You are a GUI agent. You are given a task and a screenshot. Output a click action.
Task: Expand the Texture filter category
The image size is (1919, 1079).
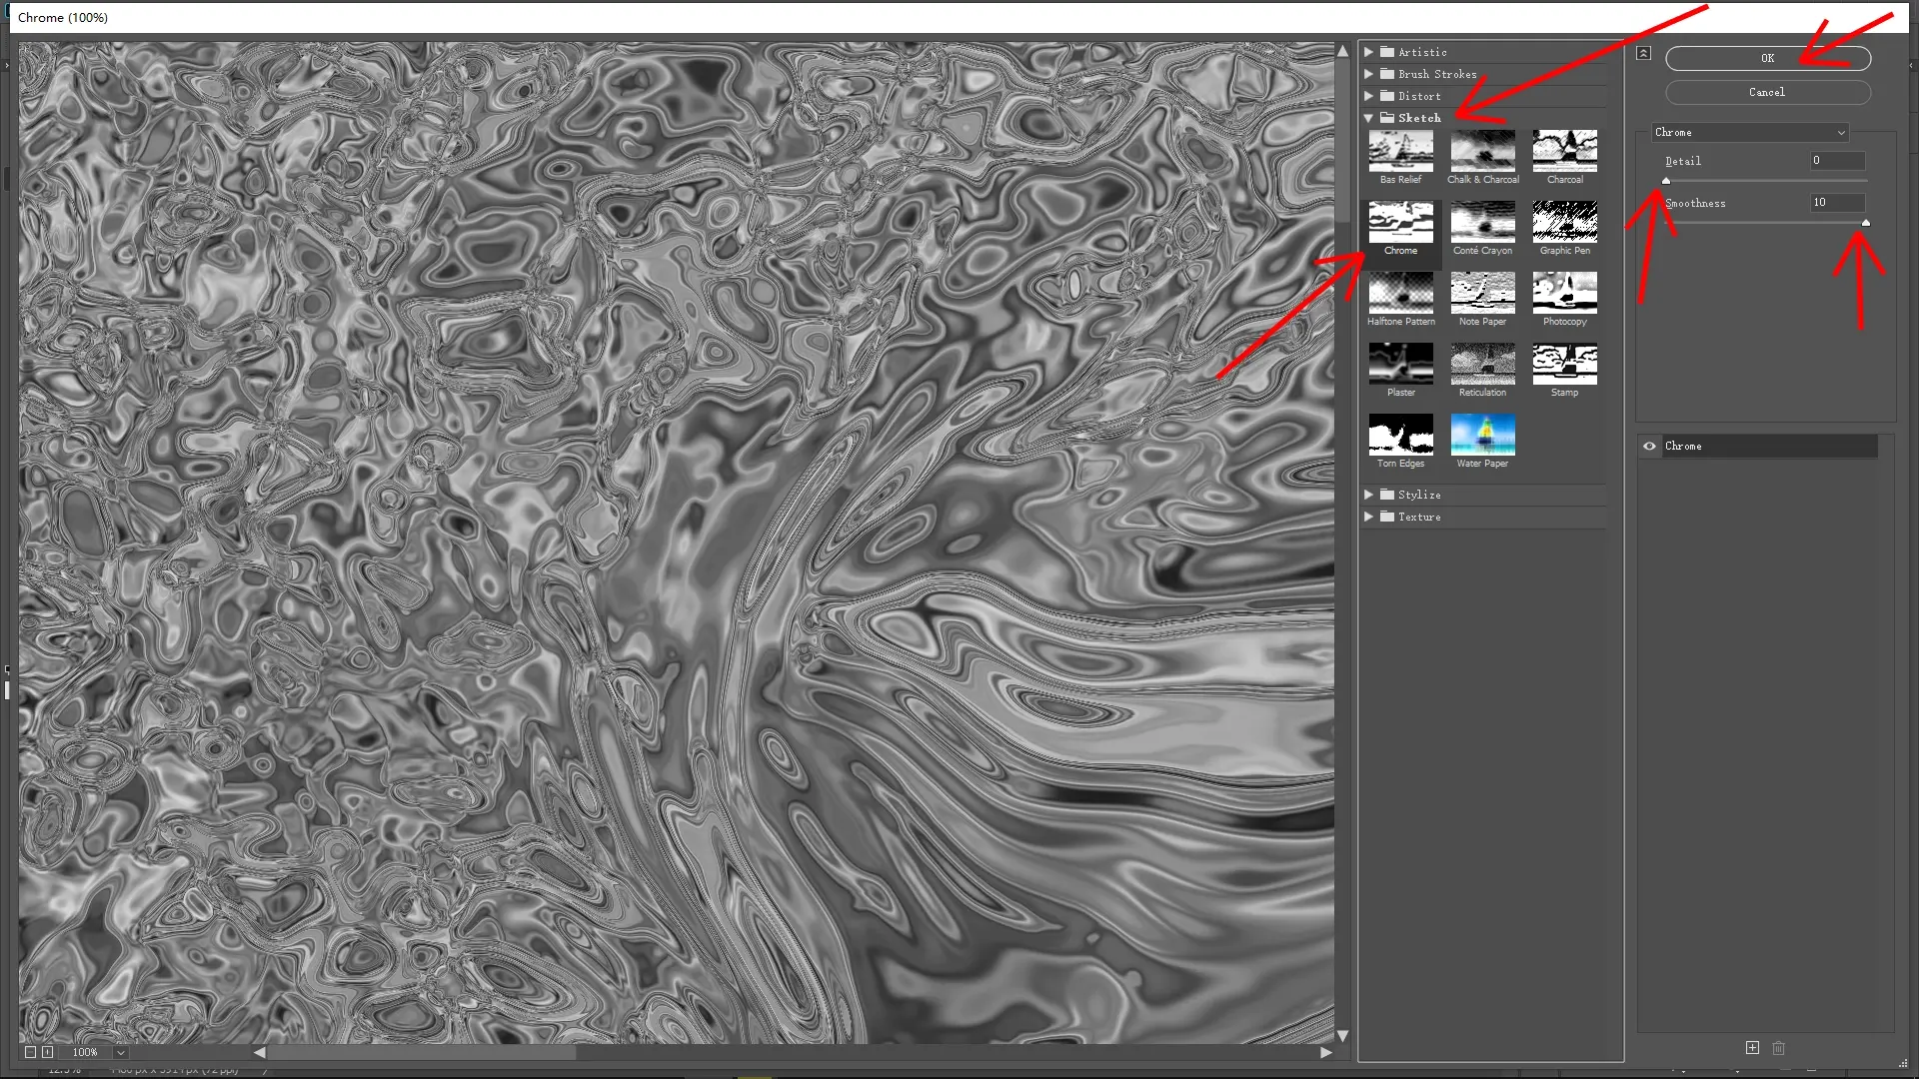pos(1369,517)
